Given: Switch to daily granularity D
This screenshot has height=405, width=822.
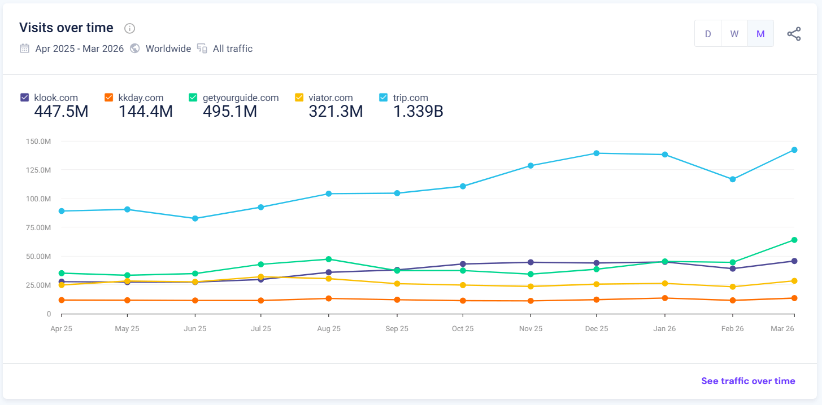Looking at the screenshot, I should point(708,34).
